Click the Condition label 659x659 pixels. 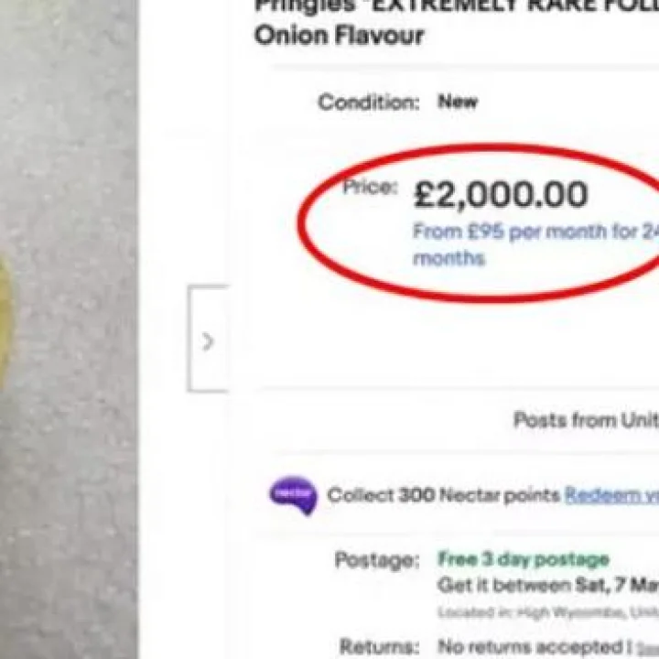[x=368, y=102]
